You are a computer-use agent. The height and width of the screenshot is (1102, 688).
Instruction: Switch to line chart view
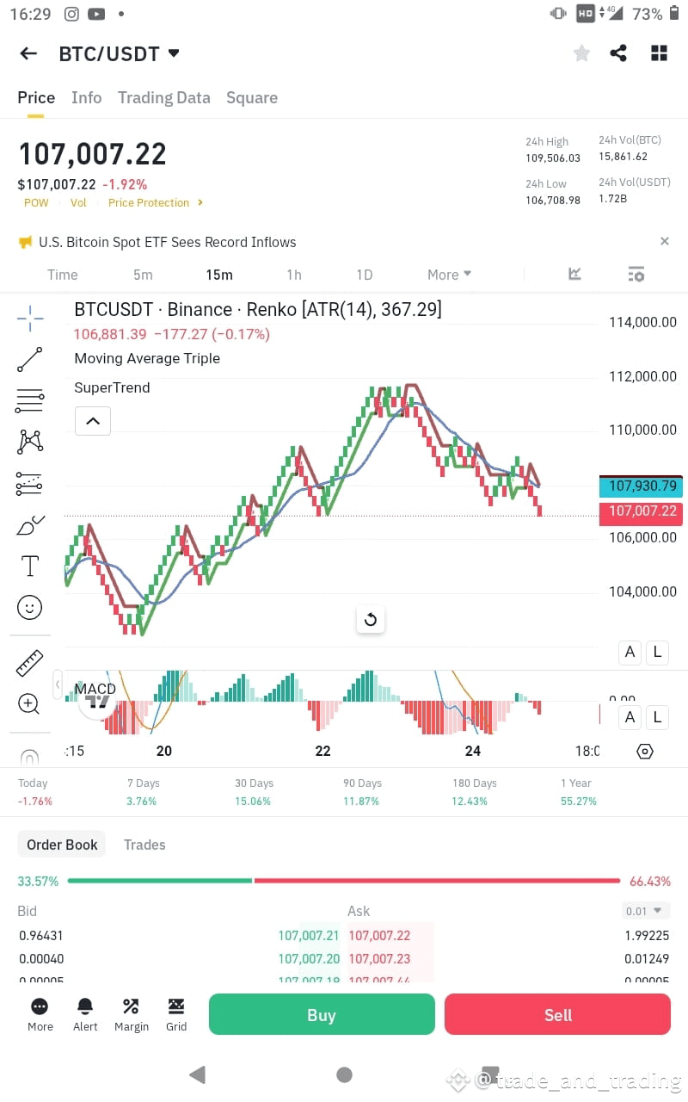pyautogui.click(x=574, y=274)
